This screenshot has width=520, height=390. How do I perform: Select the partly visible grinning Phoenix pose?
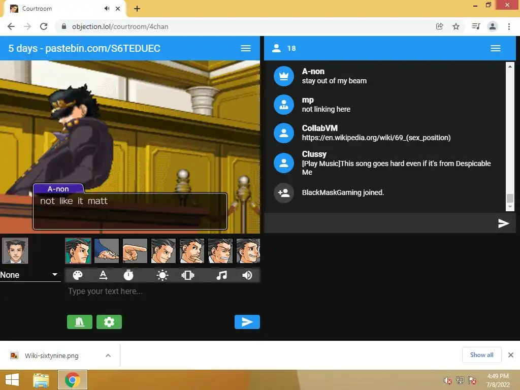click(248, 251)
